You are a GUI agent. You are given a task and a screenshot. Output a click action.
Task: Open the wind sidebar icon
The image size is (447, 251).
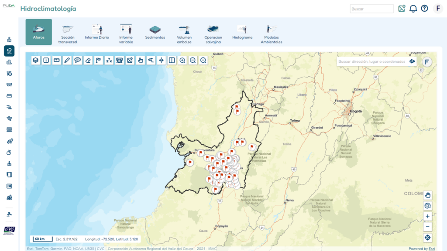[x=9, y=119]
